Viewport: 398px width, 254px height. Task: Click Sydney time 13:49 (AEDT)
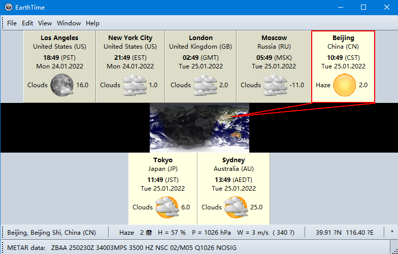click(x=234, y=179)
